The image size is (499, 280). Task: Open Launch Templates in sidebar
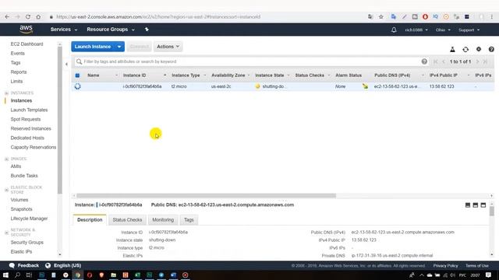29,110
